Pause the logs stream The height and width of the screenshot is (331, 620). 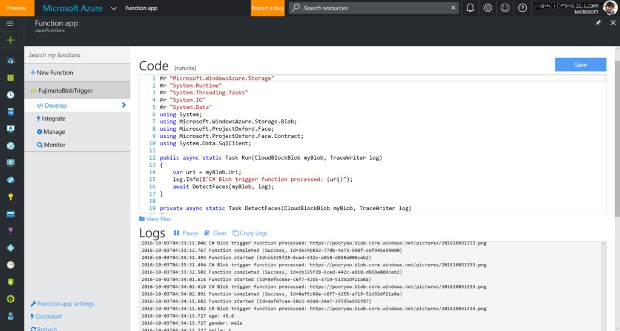[x=186, y=233]
